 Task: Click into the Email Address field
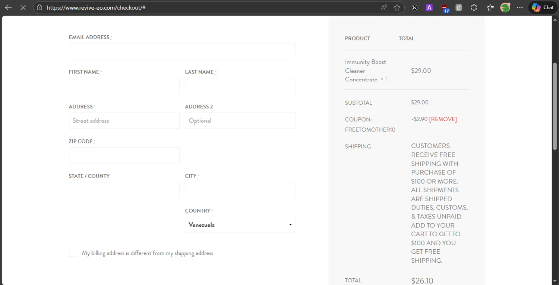[x=182, y=51]
